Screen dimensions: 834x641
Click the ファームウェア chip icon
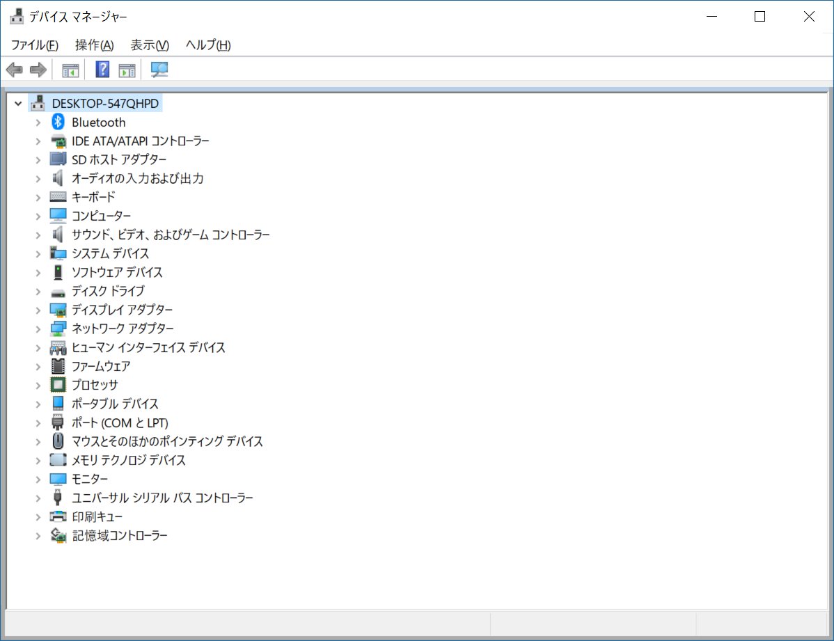click(58, 366)
